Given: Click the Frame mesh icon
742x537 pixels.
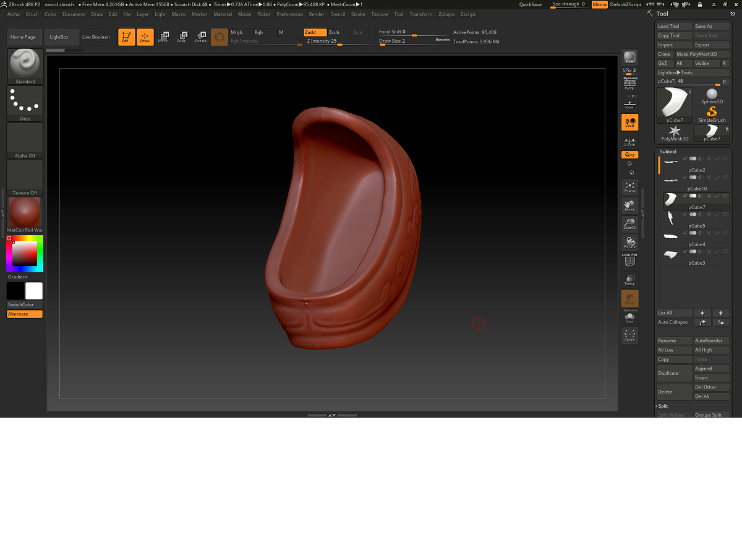Looking at the screenshot, I should (x=629, y=187).
